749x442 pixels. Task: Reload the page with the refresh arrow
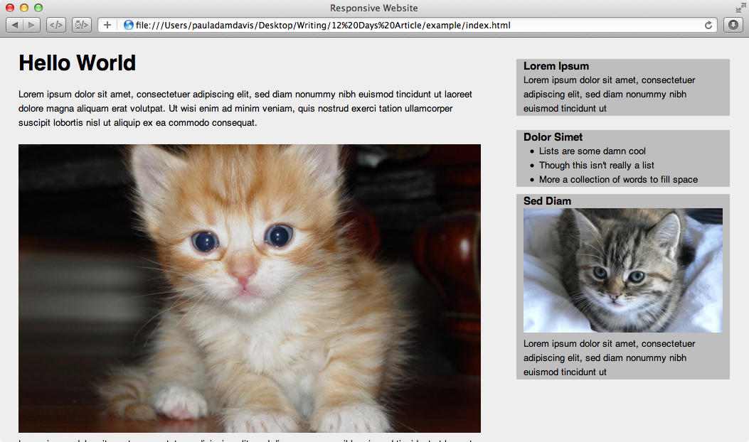coord(708,25)
